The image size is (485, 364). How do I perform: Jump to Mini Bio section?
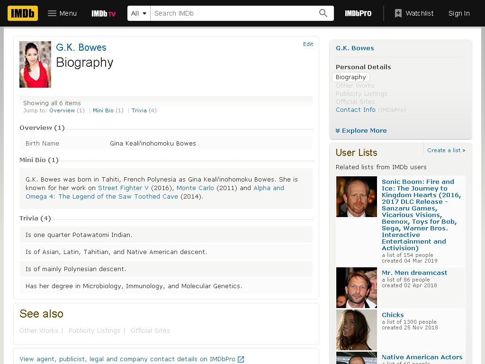[103, 110]
